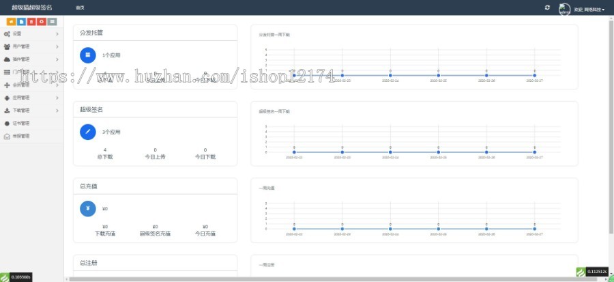Click 2020-02-24 point in 超级签名一周下载 chart
This screenshot has height=282, width=614.
390,152
